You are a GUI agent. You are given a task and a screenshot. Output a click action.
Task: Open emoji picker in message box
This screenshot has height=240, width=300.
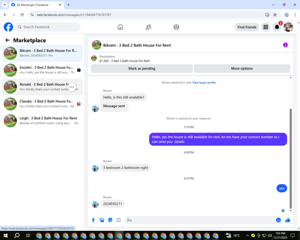click(278, 220)
